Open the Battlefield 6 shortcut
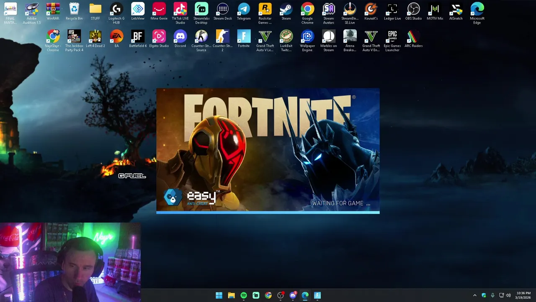This screenshot has width=536, height=302. (138, 39)
